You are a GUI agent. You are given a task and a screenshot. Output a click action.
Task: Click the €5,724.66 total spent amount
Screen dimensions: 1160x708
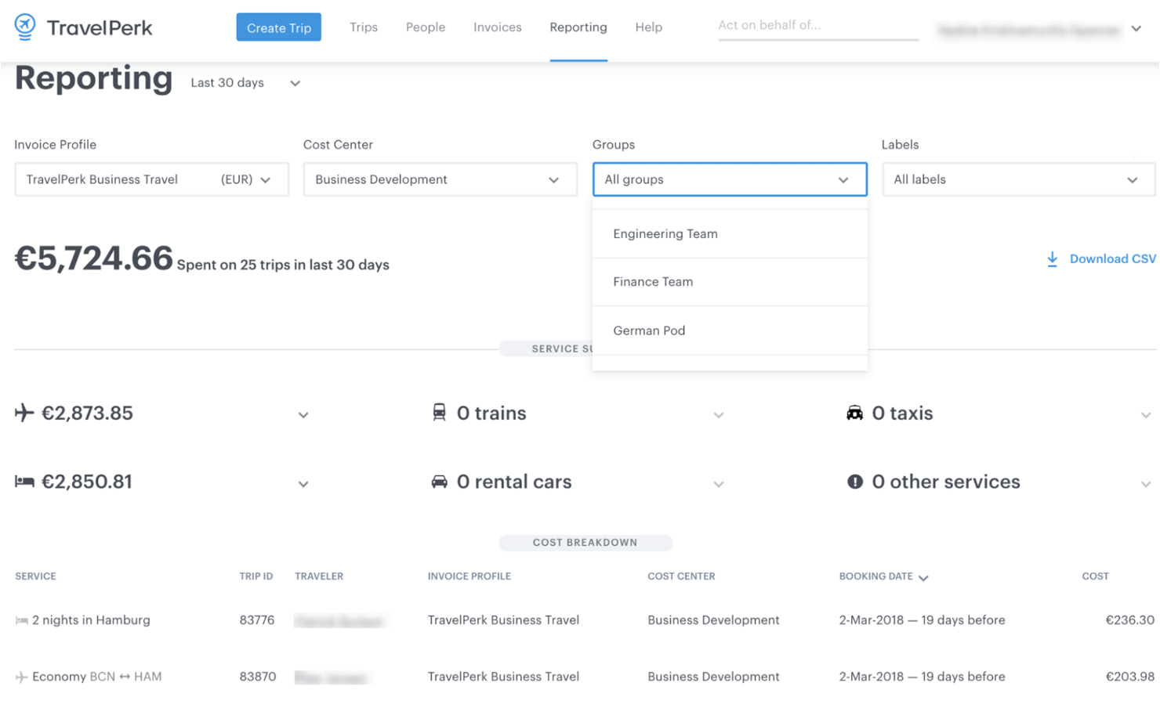click(x=94, y=258)
